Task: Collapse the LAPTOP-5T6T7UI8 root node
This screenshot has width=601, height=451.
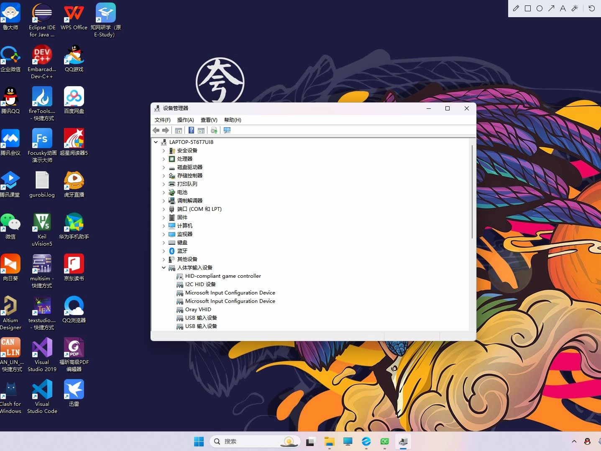Action: [x=156, y=142]
